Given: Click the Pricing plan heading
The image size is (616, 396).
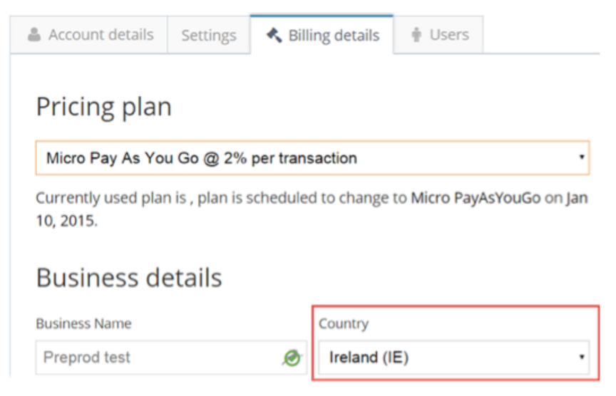Looking at the screenshot, I should pyautogui.click(x=103, y=107).
